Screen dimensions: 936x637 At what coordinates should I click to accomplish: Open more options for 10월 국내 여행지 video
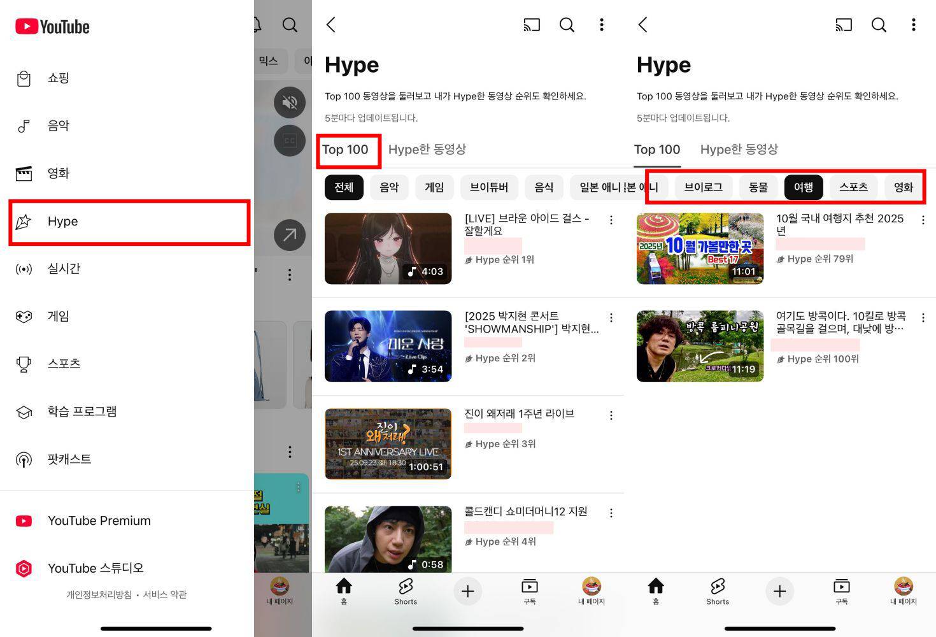click(923, 220)
